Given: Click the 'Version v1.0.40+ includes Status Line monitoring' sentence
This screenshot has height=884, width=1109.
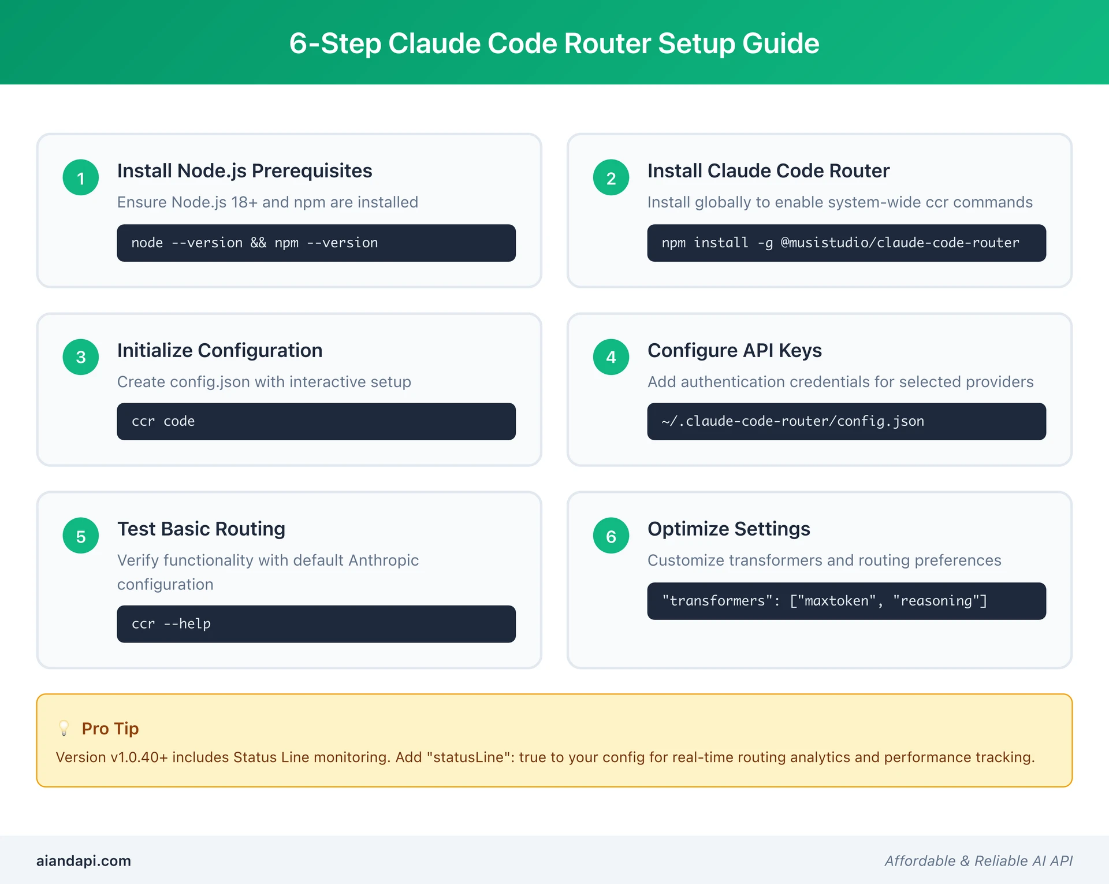Looking at the screenshot, I should tap(545, 757).
